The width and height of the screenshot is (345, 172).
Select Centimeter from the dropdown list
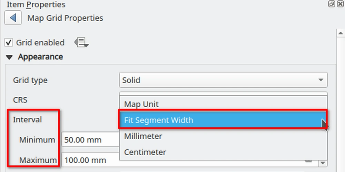click(x=223, y=152)
